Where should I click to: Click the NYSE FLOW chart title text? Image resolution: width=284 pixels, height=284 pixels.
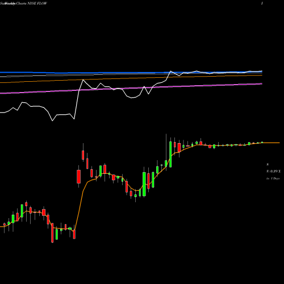coord(23,3)
